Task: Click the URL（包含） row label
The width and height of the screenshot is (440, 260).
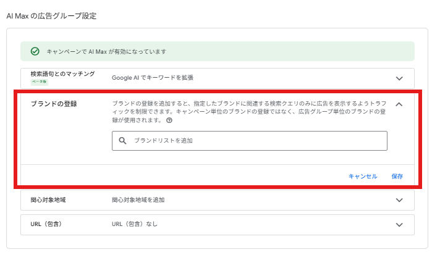Action: [x=46, y=224]
